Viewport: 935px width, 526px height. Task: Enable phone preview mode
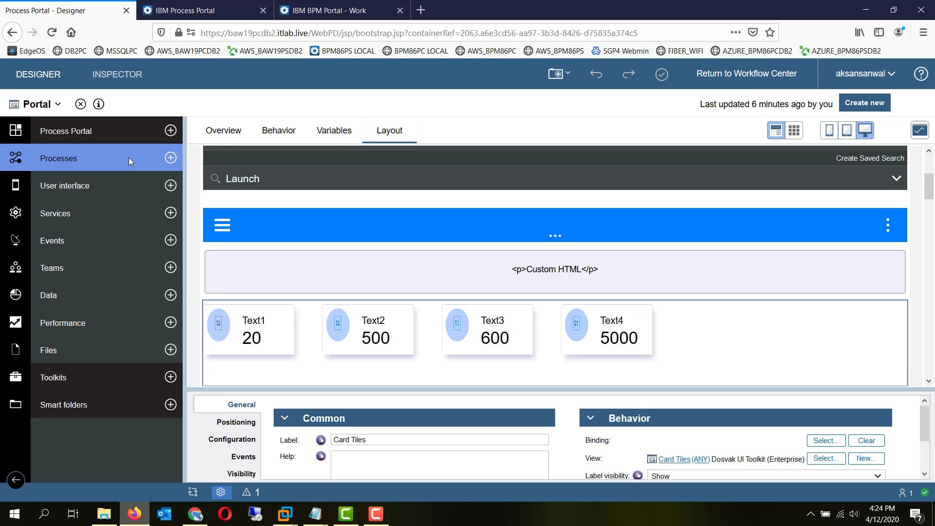[828, 130]
